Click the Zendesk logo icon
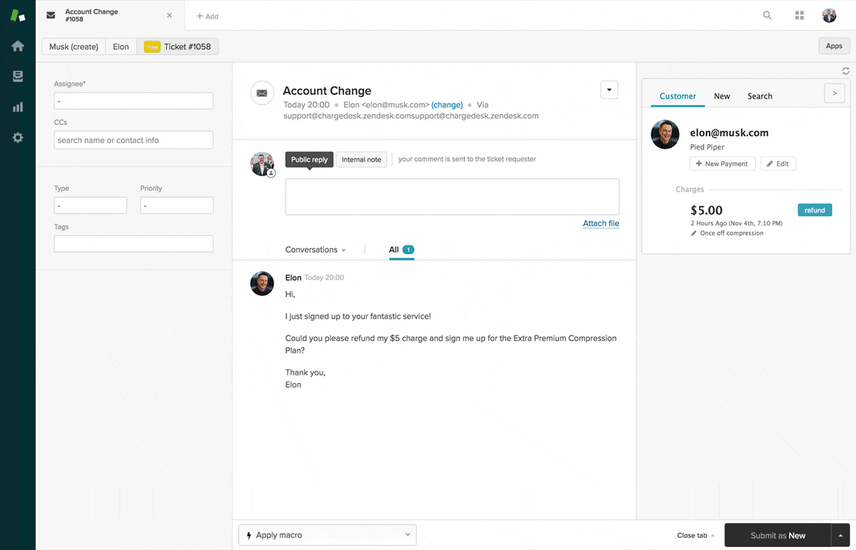 pos(18,15)
